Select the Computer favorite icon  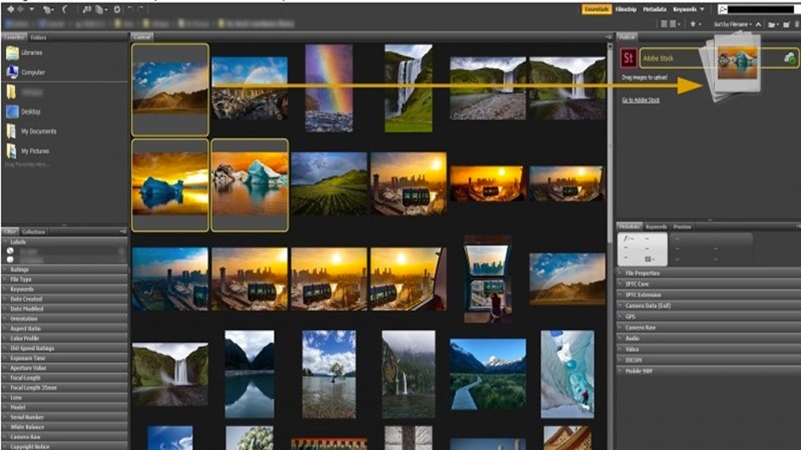tap(13, 72)
